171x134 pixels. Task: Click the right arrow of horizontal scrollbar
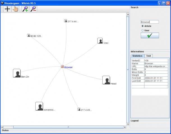[x=125, y=127]
